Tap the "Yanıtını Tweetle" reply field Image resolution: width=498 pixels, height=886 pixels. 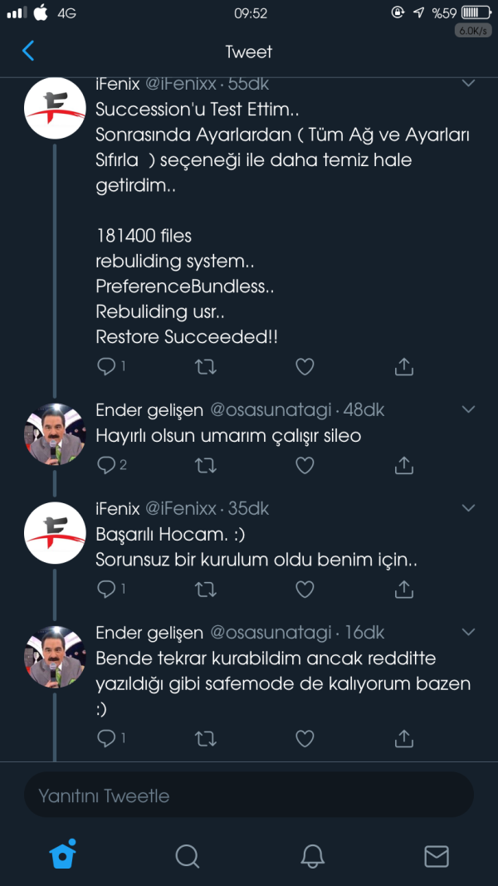[x=249, y=795]
